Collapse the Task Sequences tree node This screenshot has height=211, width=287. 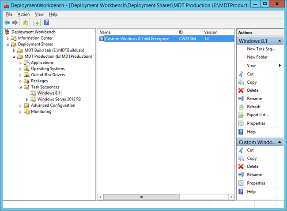tap(20, 87)
